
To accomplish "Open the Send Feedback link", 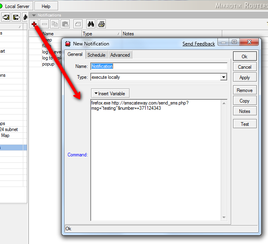I will click(x=199, y=44).
